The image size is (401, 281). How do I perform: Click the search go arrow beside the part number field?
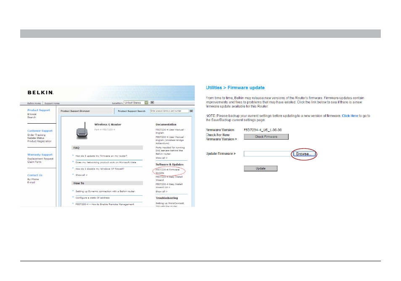(x=191, y=111)
